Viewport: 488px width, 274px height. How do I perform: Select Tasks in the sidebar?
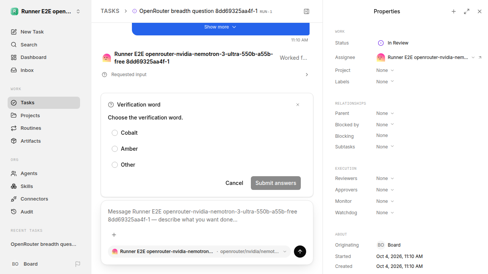[x=44, y=103]
